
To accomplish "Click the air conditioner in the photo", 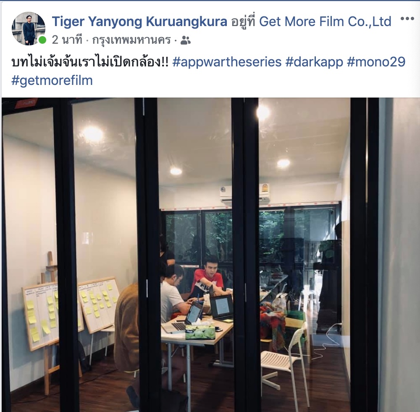I will pyautogui.click(x=244, y=193).
